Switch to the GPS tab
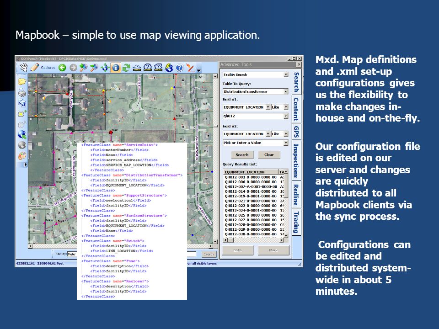Image resolution: width=439 pixels, height=329 pixels. point(296,132)
